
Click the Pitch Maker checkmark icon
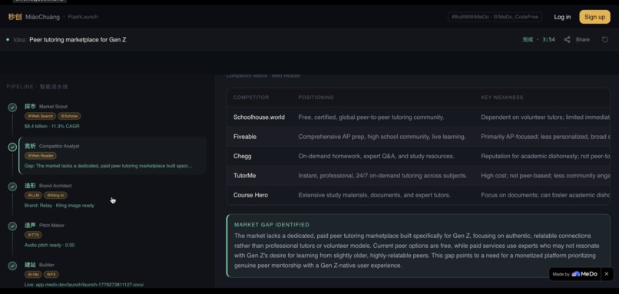[x=12, y=226]
